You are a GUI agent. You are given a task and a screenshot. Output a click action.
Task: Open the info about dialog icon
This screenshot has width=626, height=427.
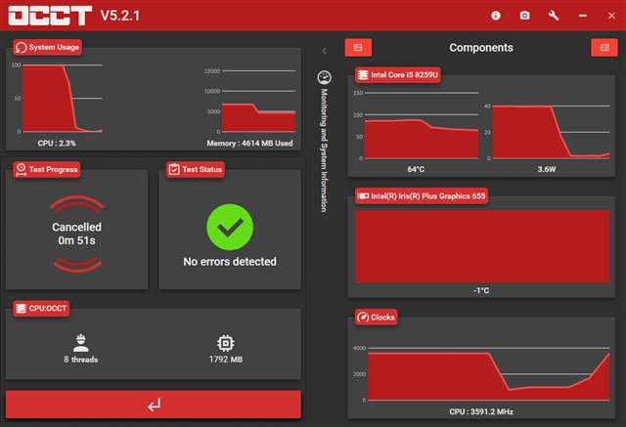pyautogui.click(x=496, y=16)
